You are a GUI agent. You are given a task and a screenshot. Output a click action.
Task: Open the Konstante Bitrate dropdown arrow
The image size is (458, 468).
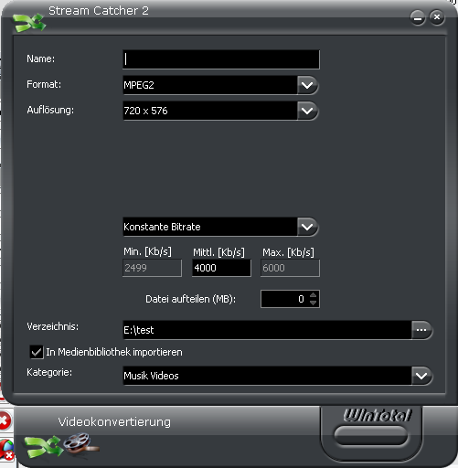pos(307,227)
